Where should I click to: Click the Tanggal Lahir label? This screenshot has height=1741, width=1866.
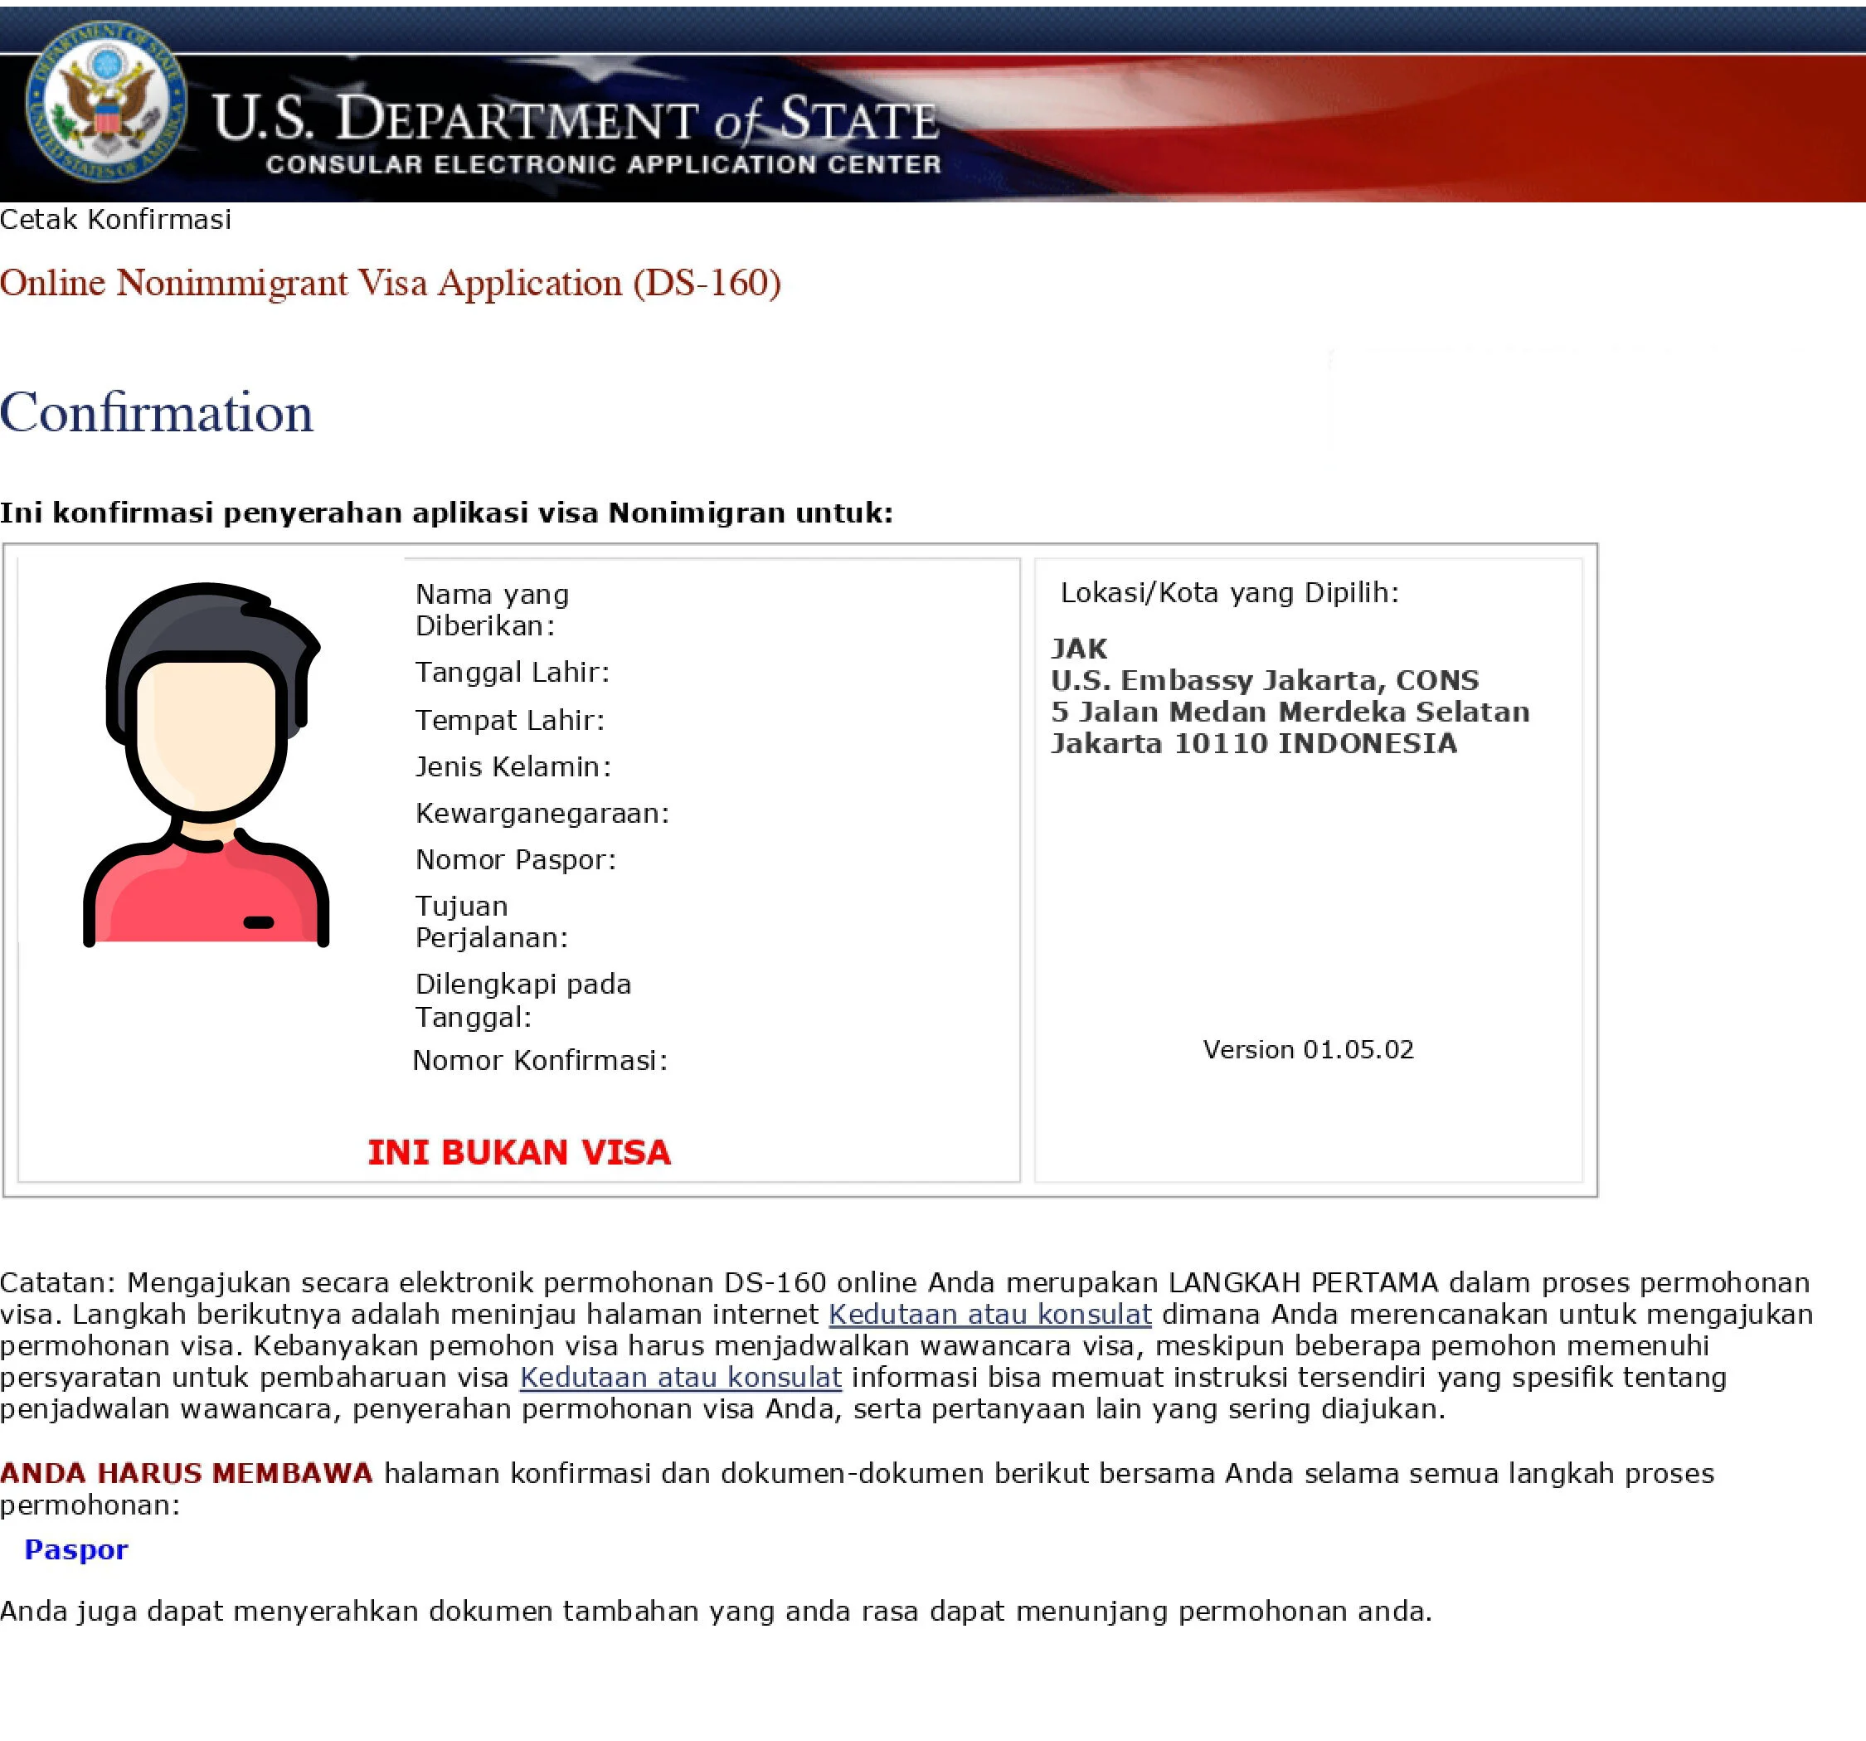pyautogui.click(x=513, y=672)
